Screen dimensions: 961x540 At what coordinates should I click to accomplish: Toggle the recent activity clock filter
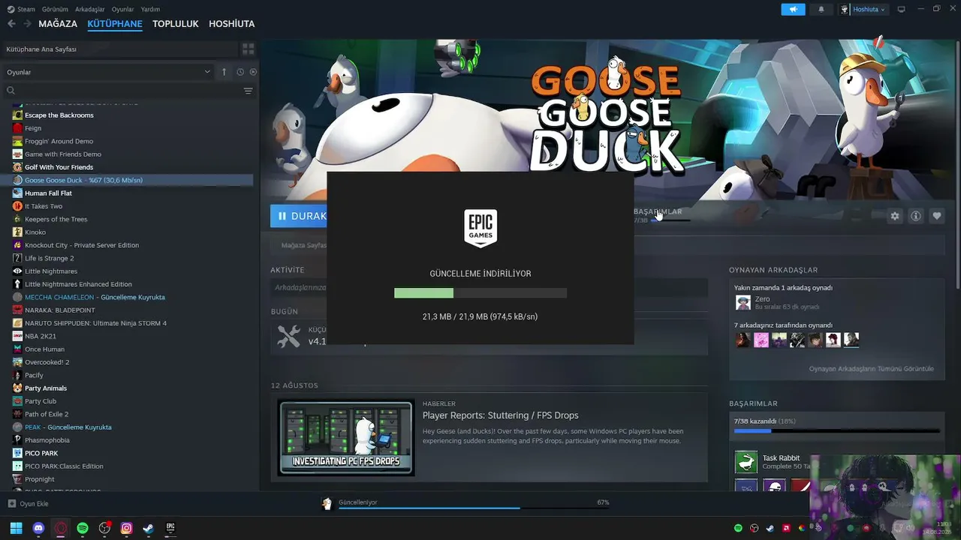coord(240,72)
